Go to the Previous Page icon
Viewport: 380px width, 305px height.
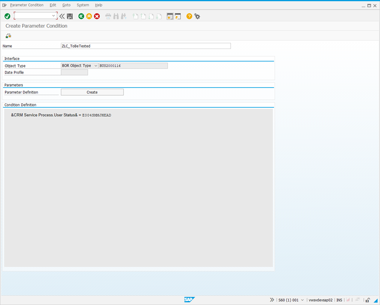tap(143, 16)
